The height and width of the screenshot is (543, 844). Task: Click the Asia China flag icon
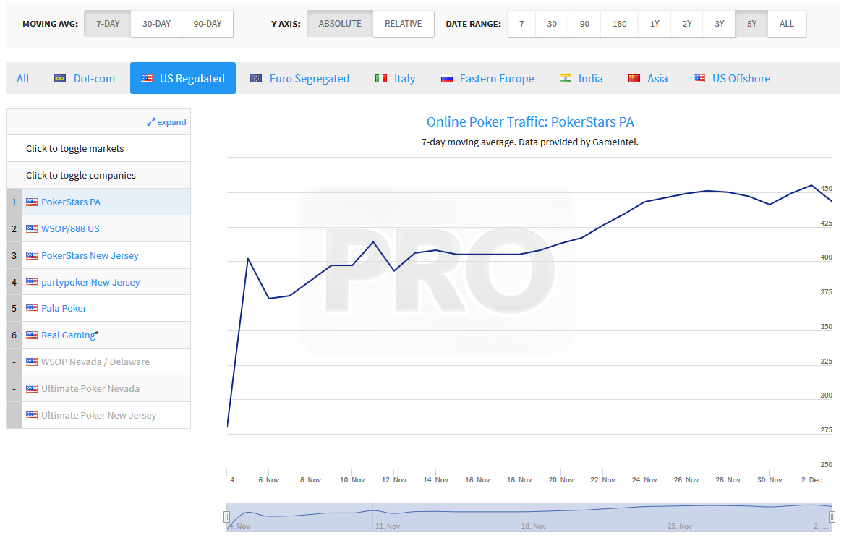coord(634,79)
